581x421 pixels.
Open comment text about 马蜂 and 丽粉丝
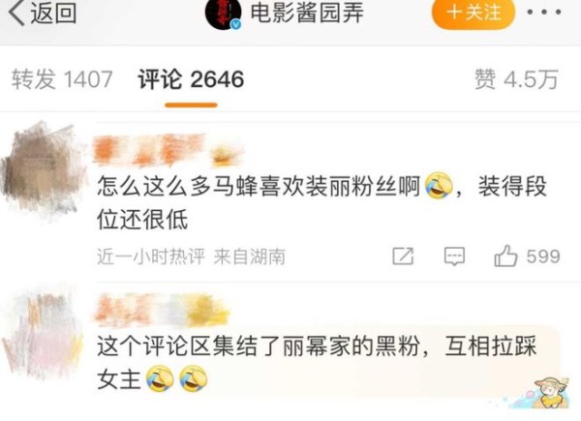point(321,203)
